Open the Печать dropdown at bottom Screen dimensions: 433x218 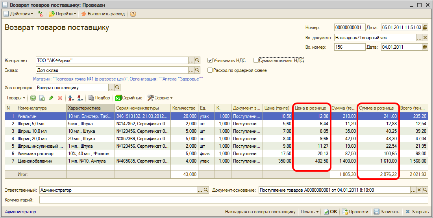[309, 212]
